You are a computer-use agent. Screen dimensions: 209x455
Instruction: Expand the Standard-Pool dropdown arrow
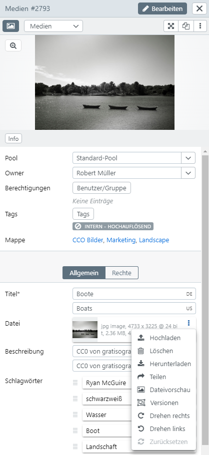[188, 158]
